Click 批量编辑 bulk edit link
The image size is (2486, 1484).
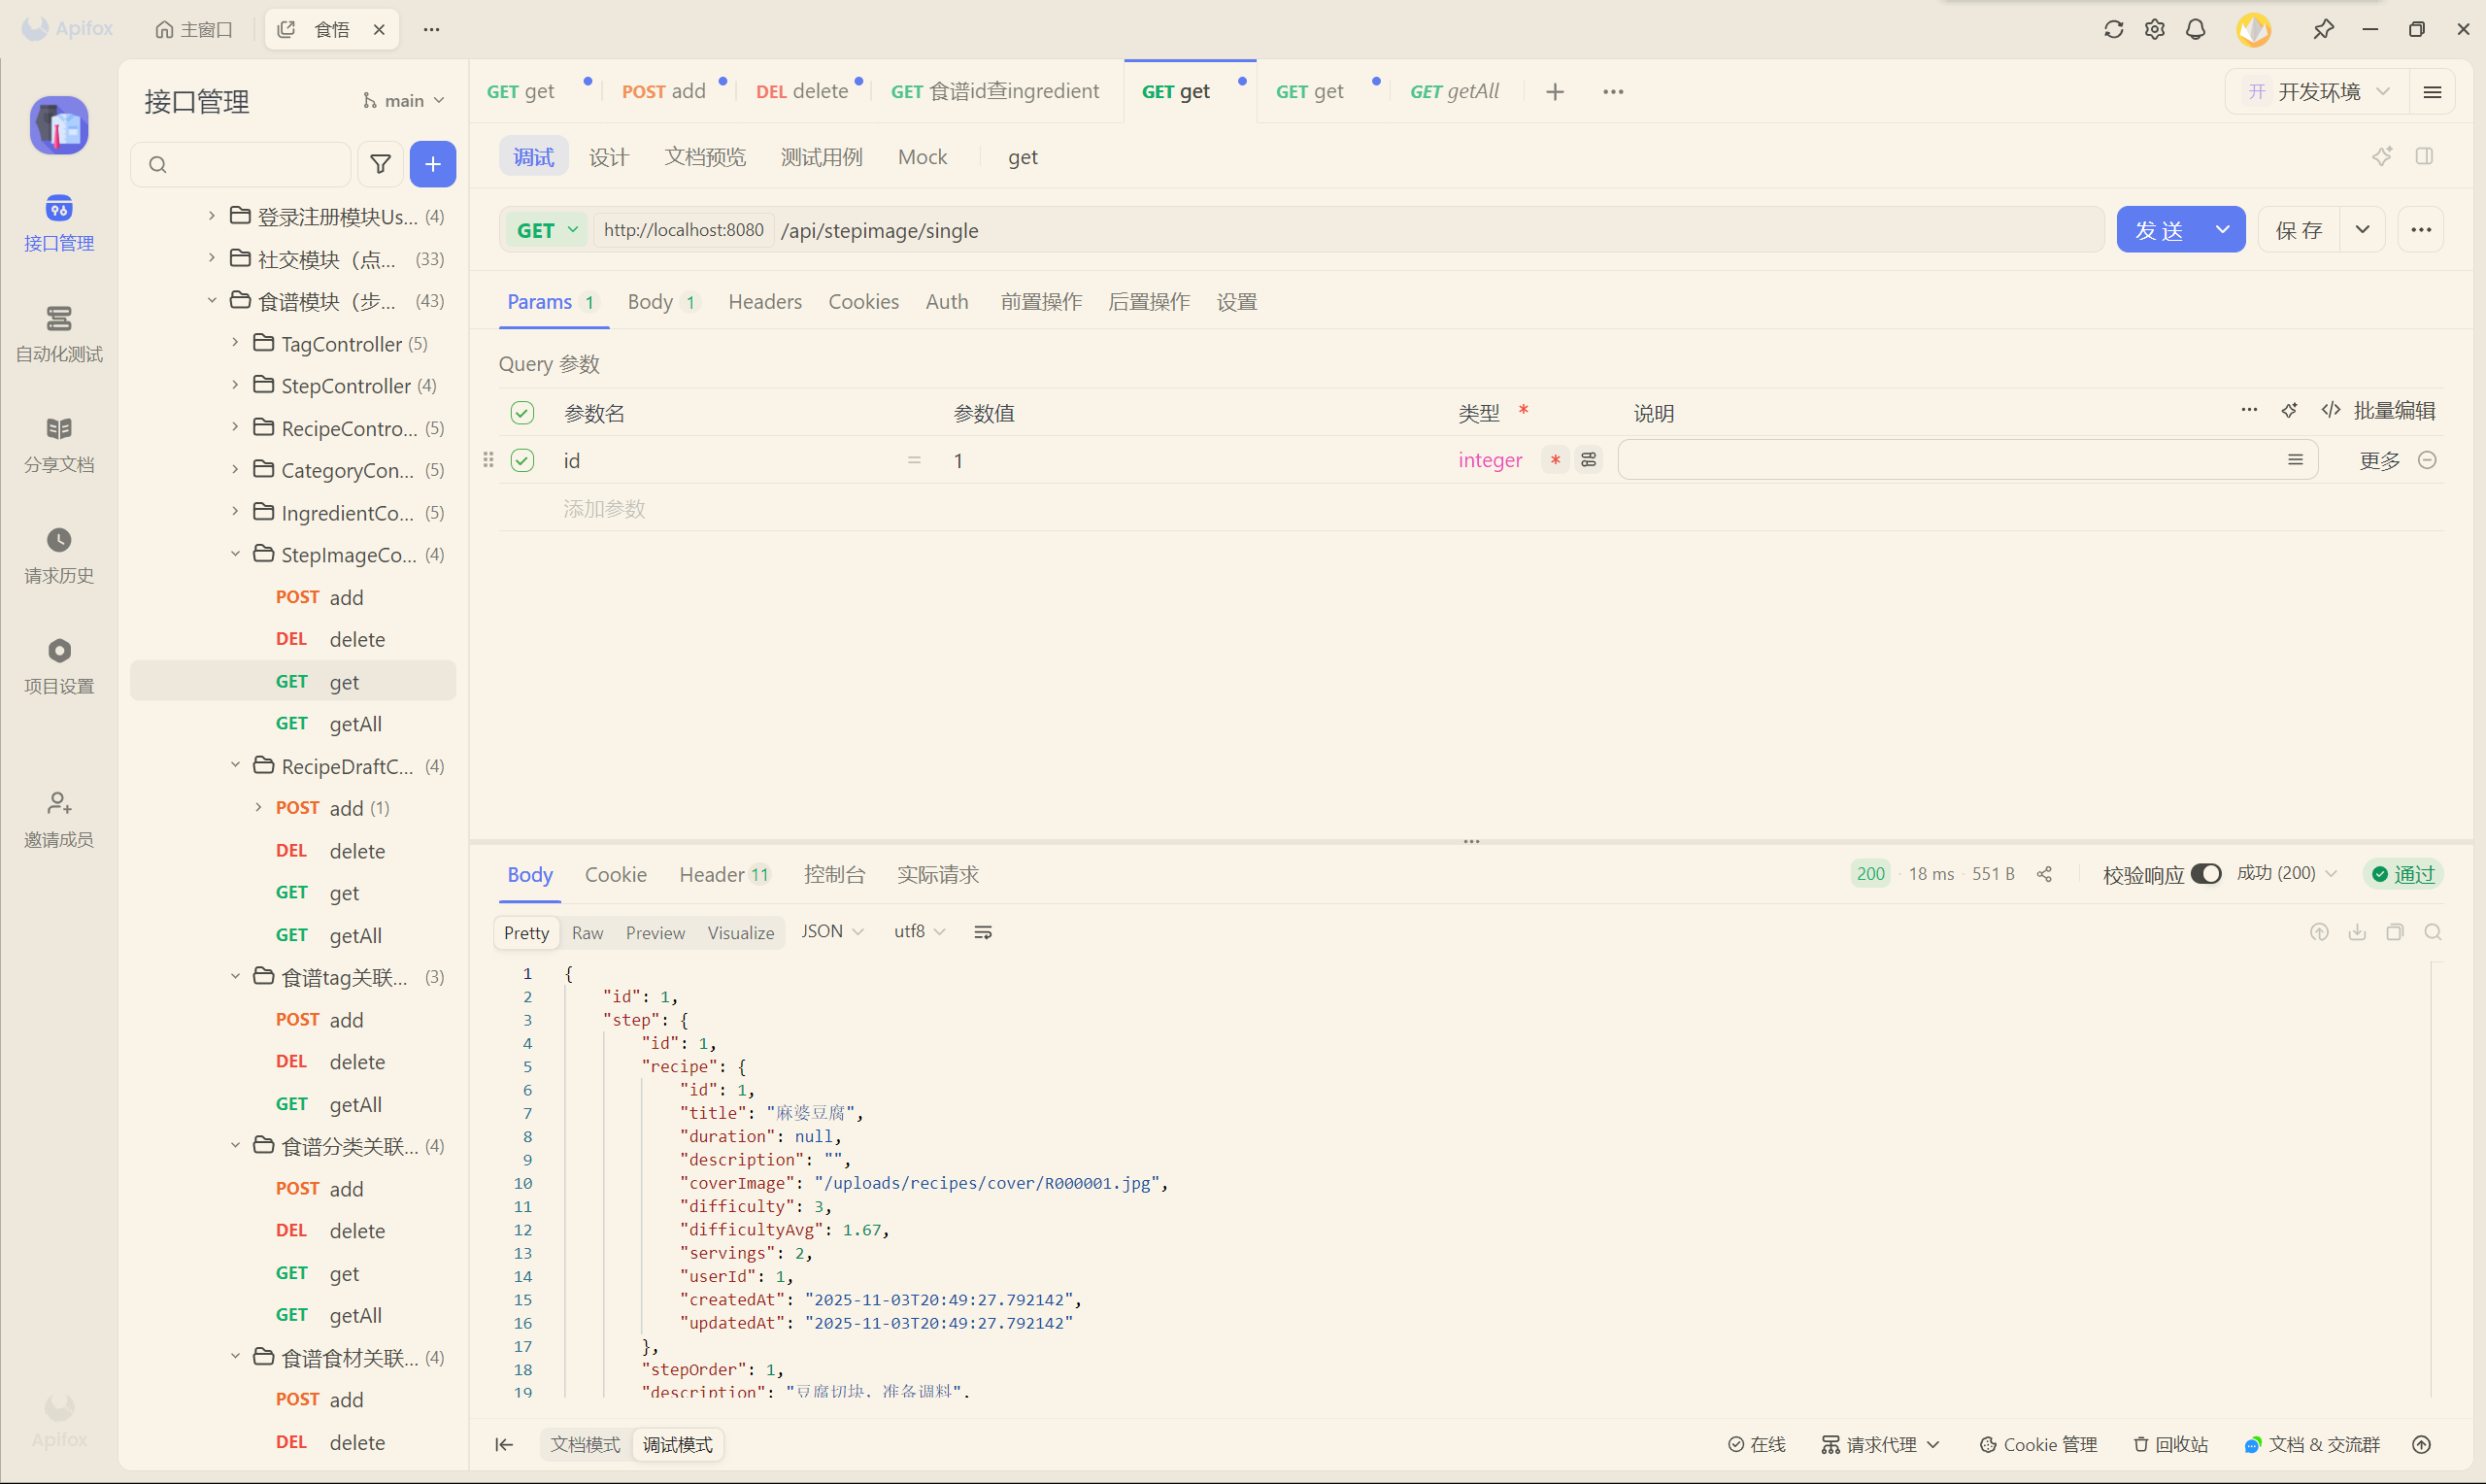click(2393, 410)
